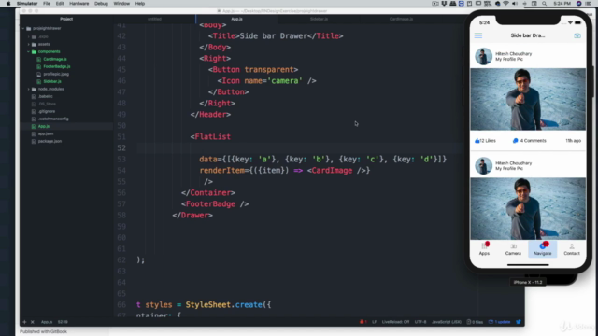
Task: Collapse the projeightdrawer root folder
Action: pos(23,29)
